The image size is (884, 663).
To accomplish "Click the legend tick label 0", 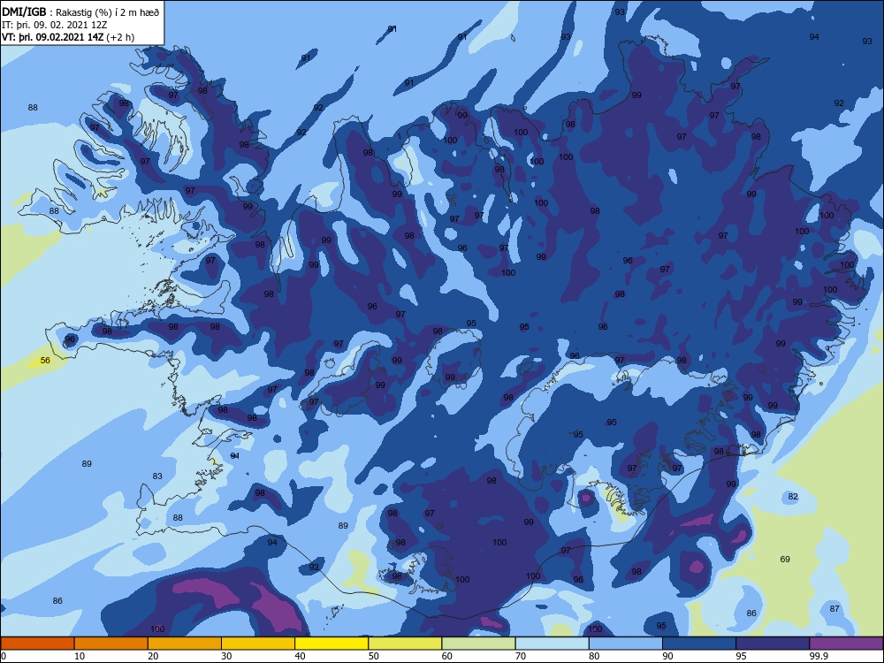I will (x=4, y=656).
